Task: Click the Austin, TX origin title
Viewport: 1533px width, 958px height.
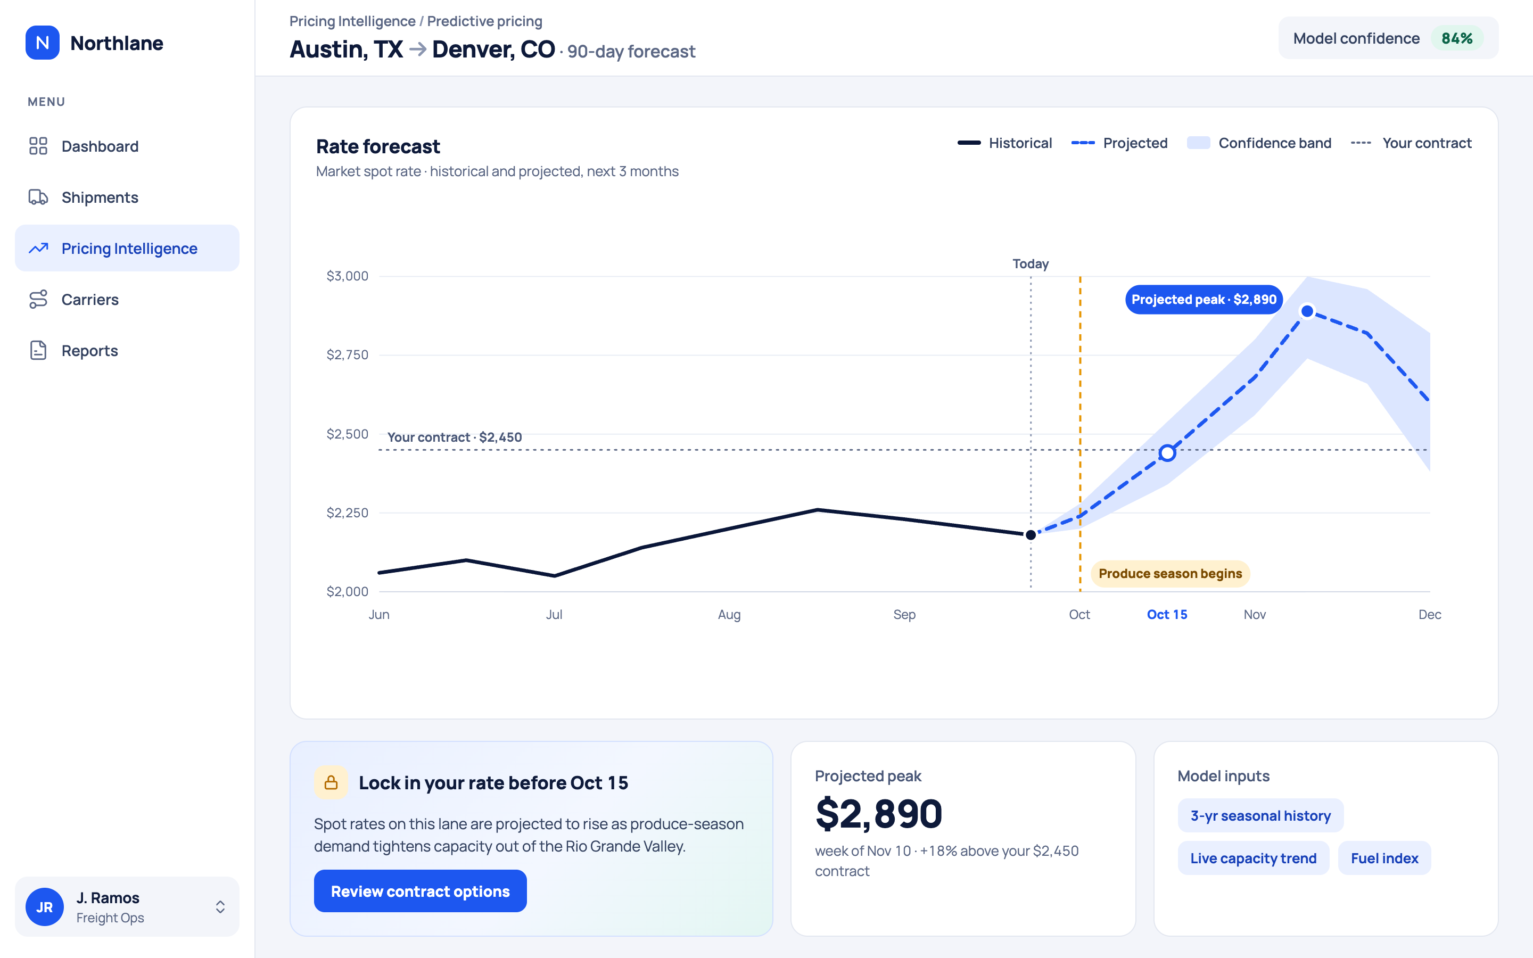Action: (346, 49)
